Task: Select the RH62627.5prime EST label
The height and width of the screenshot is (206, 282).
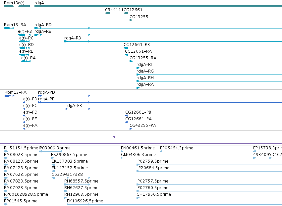Action: click(81, 188)
